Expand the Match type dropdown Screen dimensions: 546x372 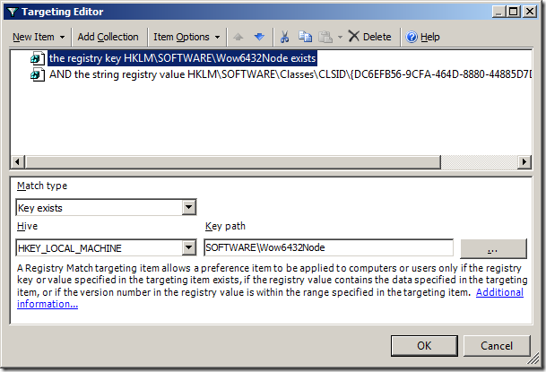point(188,208)
